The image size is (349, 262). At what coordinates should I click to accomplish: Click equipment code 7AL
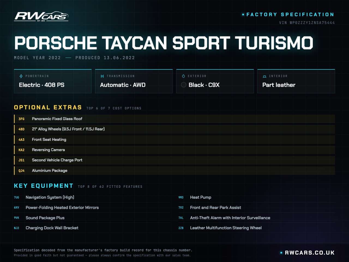coord(181,218)
